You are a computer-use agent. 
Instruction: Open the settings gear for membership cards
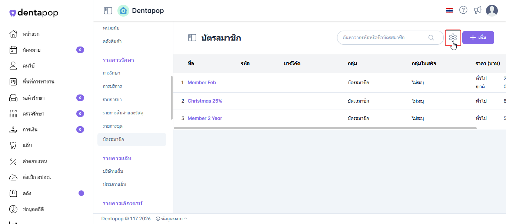[x=453, y=38]
